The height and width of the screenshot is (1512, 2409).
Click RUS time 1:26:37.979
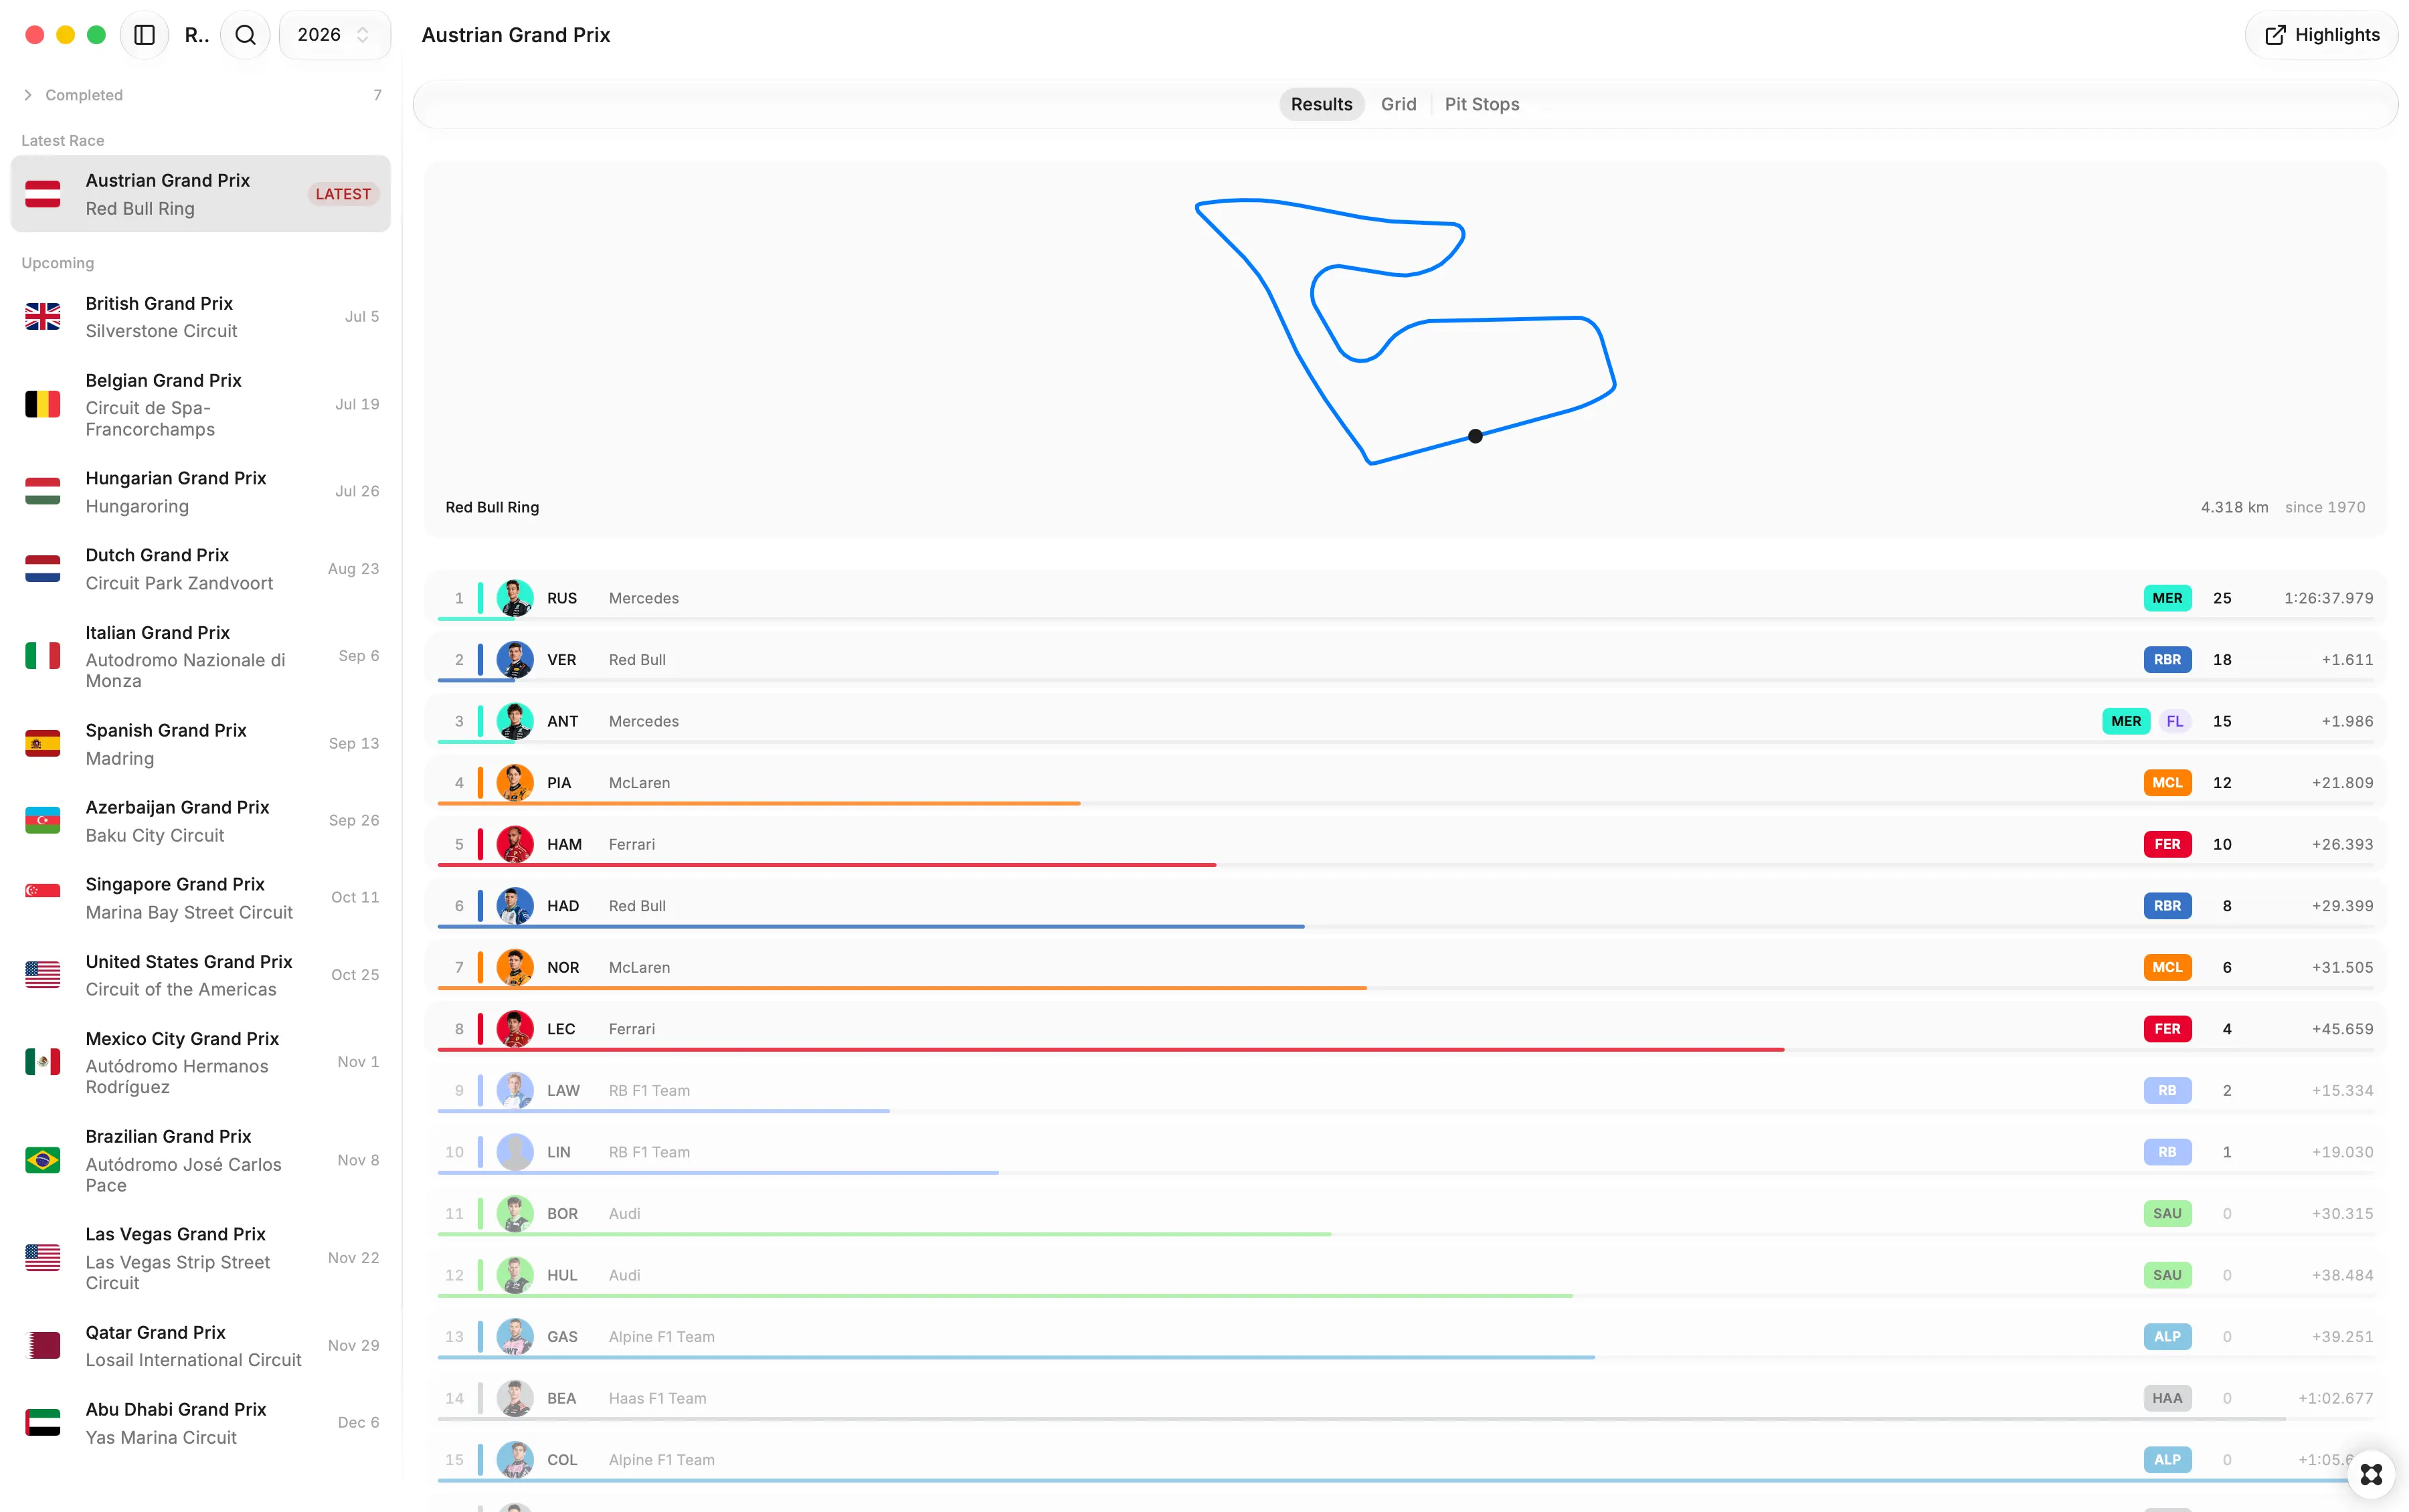coord(2328,598)
